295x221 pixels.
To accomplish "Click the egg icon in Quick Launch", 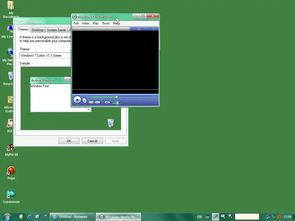I will tap(21, 217).
